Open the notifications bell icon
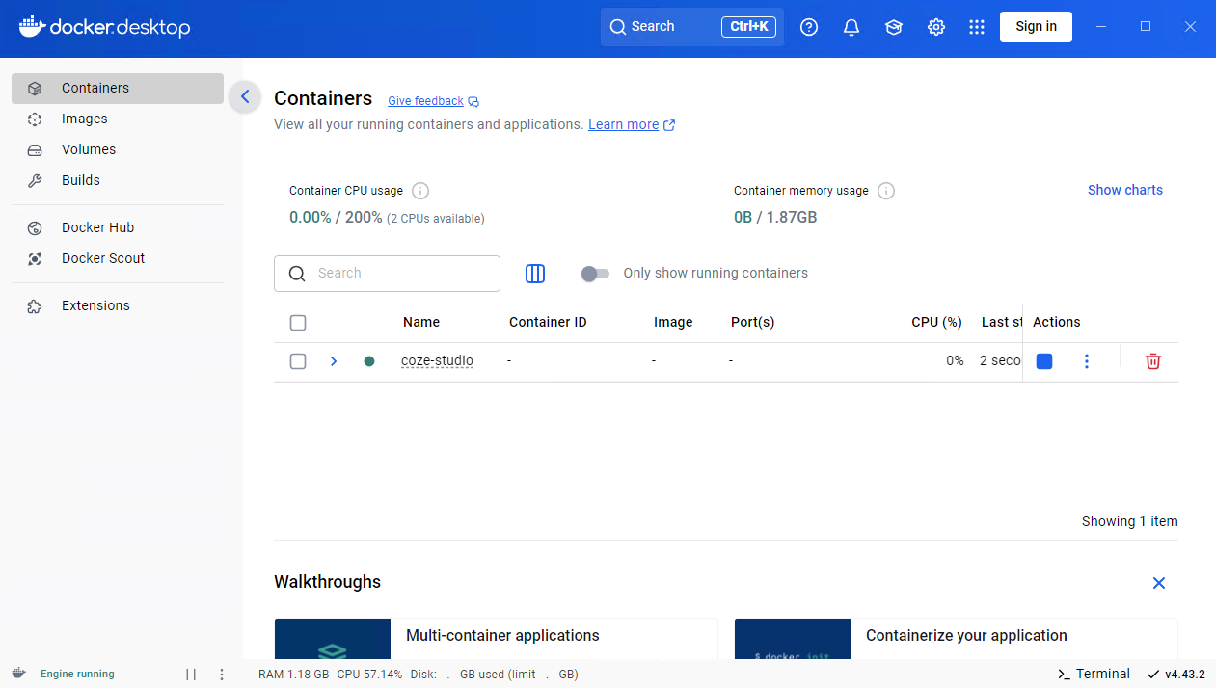The image size is (1216, 688). pyautogui.click(x=851, y=27)
